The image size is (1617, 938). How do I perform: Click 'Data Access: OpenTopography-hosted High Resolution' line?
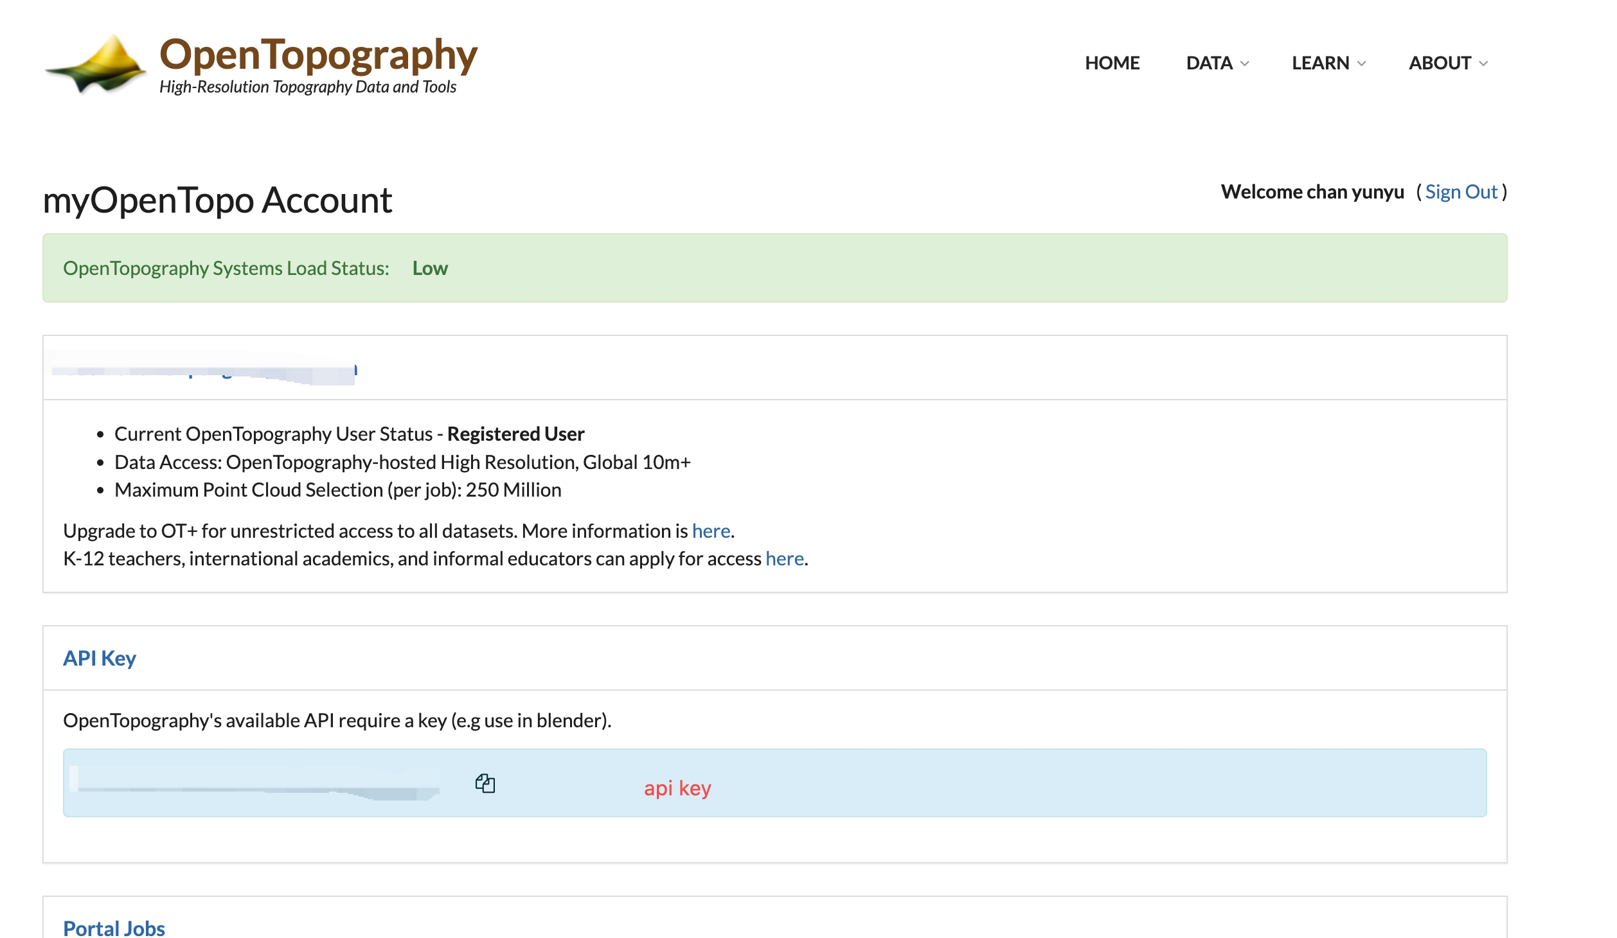pos(402,462)
